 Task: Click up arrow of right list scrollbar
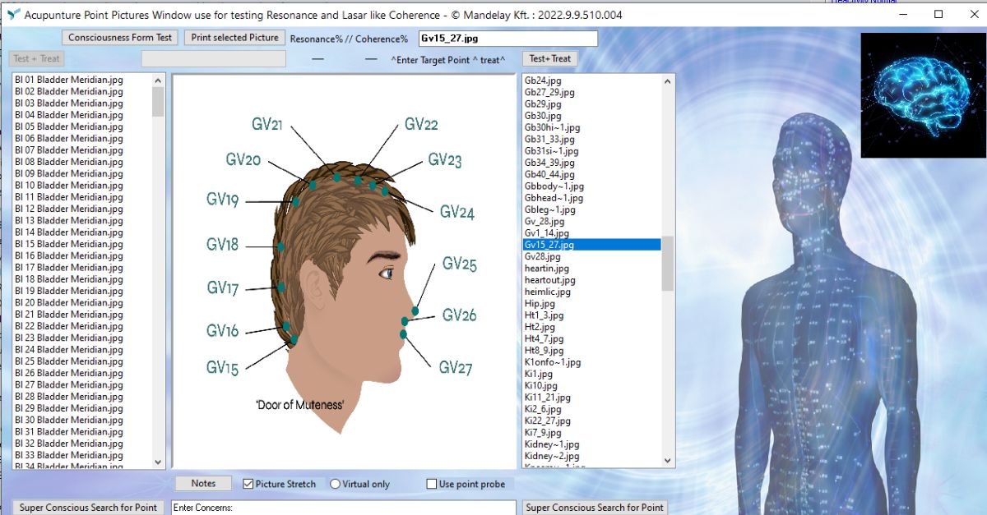[667, 80]
